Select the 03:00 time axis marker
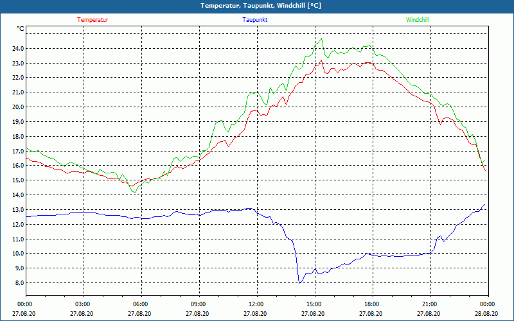 (84, 304)
